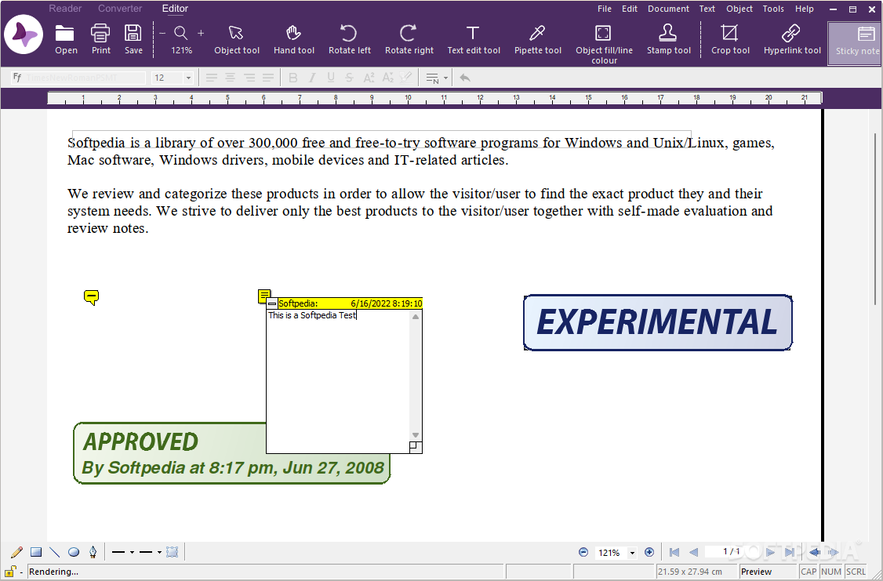Open Object fill/line colour
Image resolution: width=883 pixels, height=581 pixels.
click(x=604, y=44)
